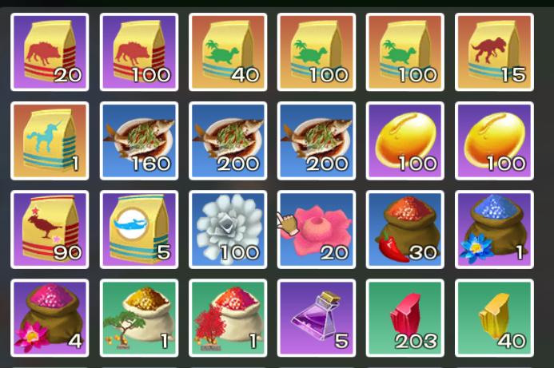Select the boar feed bag with quantity 20
This screenshot has width=554, height=368.
click(x=50, y=52)
